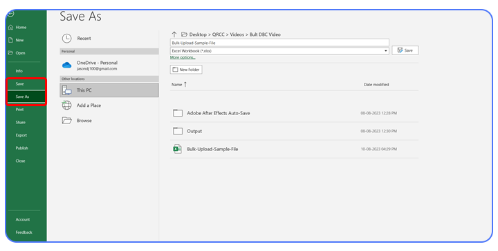This screenshot has width=498, height=251.
Task: Click the Excel icon of Bulk-Upload-Sample-File
Action: [x=178, y=149]
